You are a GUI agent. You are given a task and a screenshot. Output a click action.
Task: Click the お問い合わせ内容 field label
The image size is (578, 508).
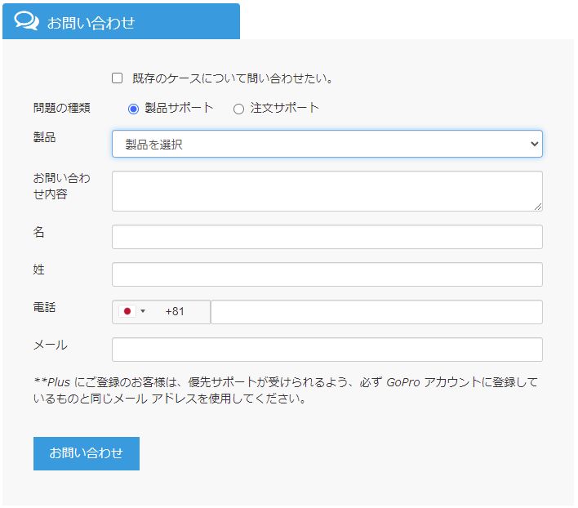pos(61,185)
